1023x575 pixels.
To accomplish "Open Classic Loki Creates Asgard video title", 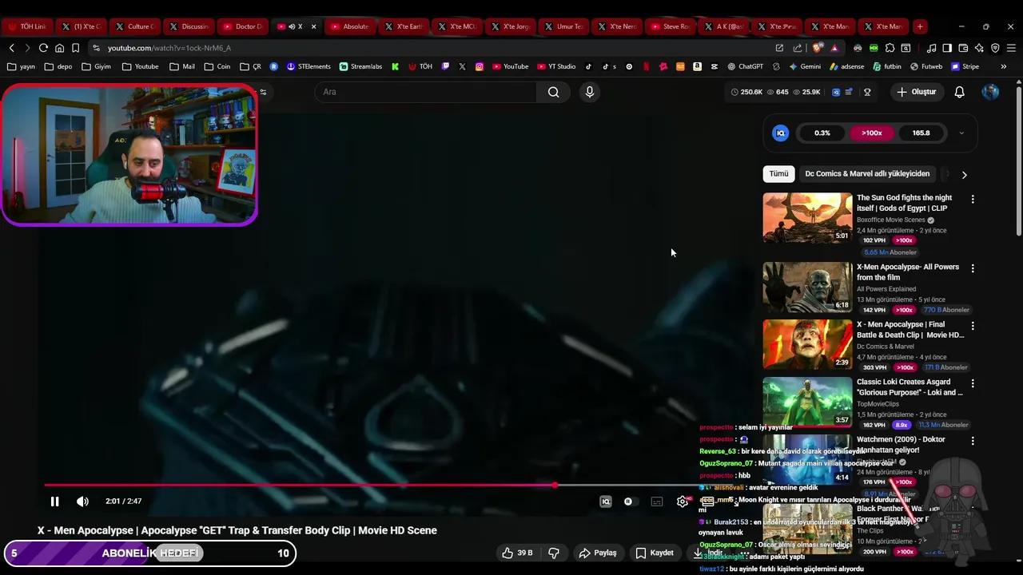I will point(910,387).
